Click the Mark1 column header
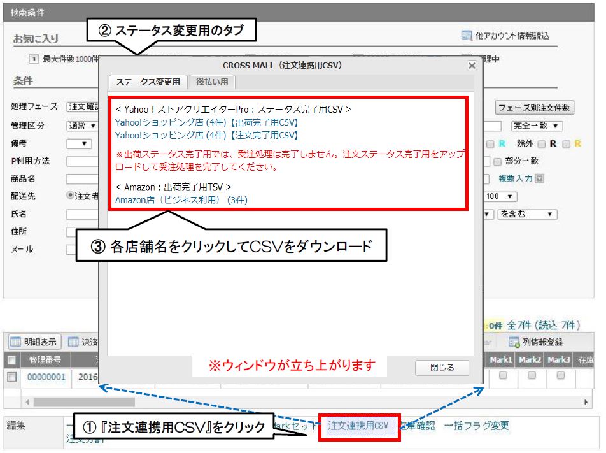This screenshot has height=453, width=606. (501, 360)
